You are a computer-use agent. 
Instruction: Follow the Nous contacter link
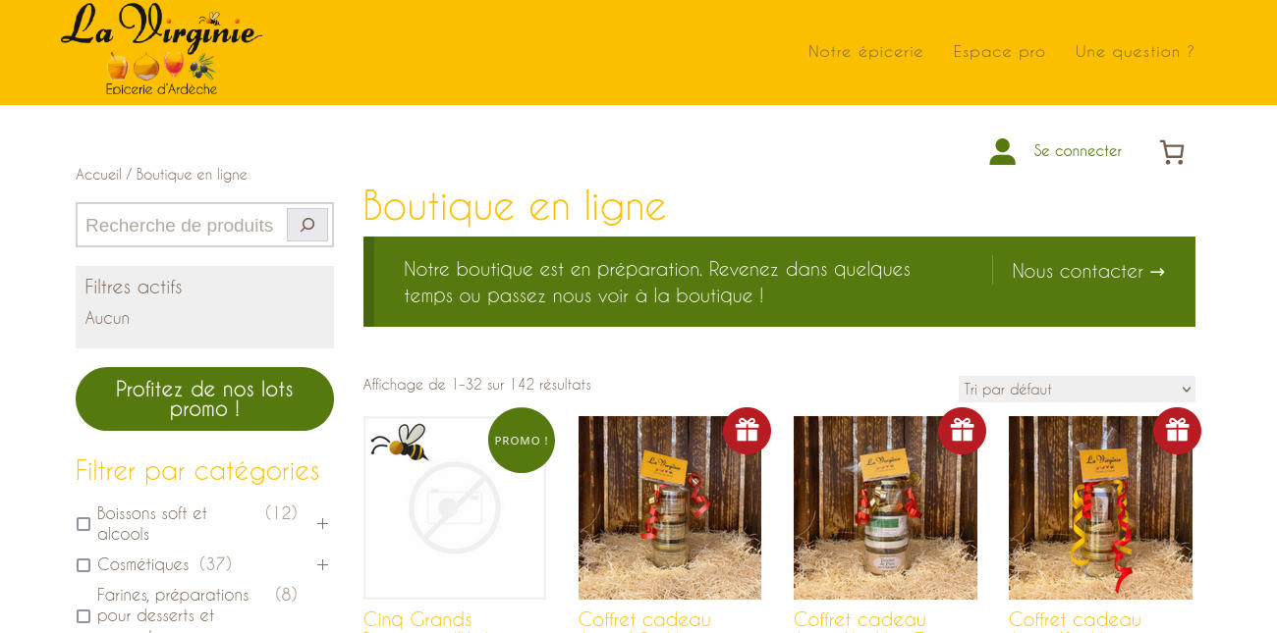[1088, 271]
